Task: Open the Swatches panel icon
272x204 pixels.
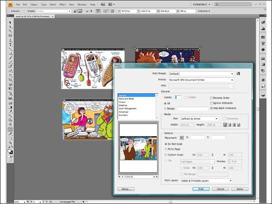Action: click(x=263, y=37)
